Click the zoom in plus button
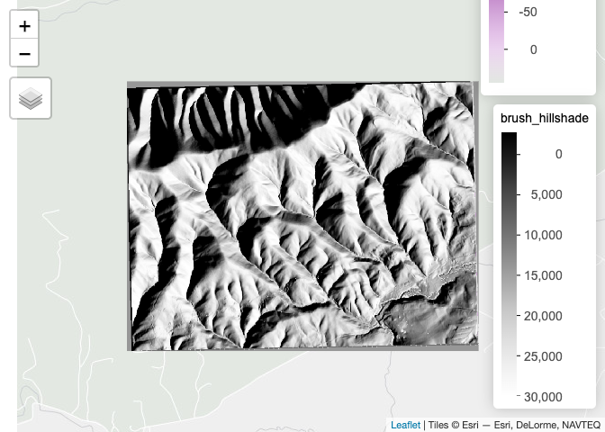This screenshot has width=605, height=432. point(24,26)
